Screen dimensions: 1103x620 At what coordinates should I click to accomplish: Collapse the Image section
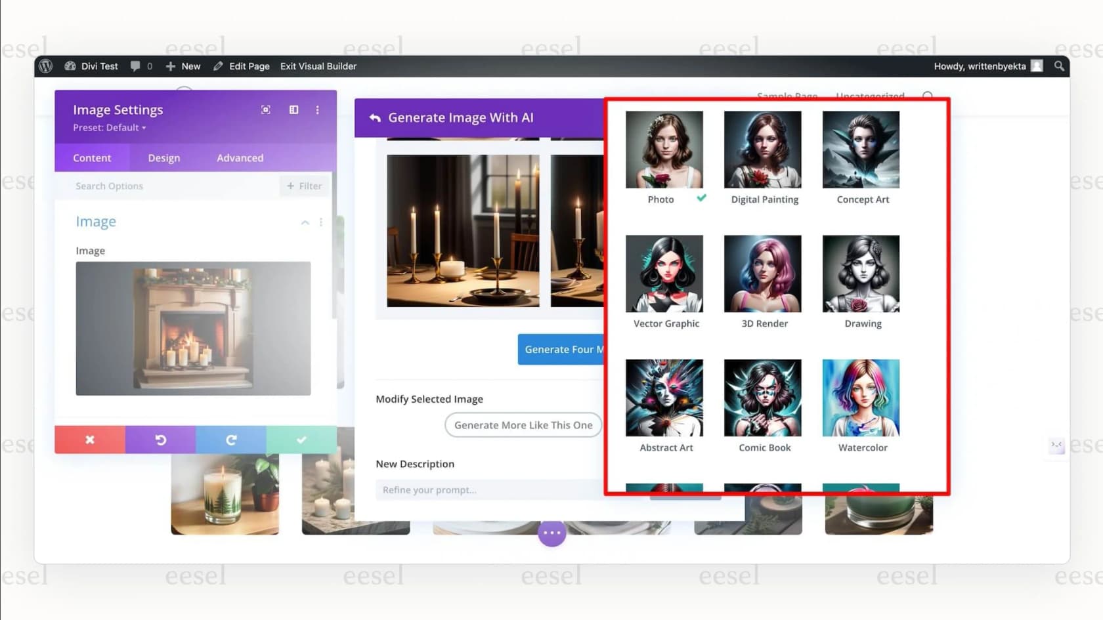305,222
